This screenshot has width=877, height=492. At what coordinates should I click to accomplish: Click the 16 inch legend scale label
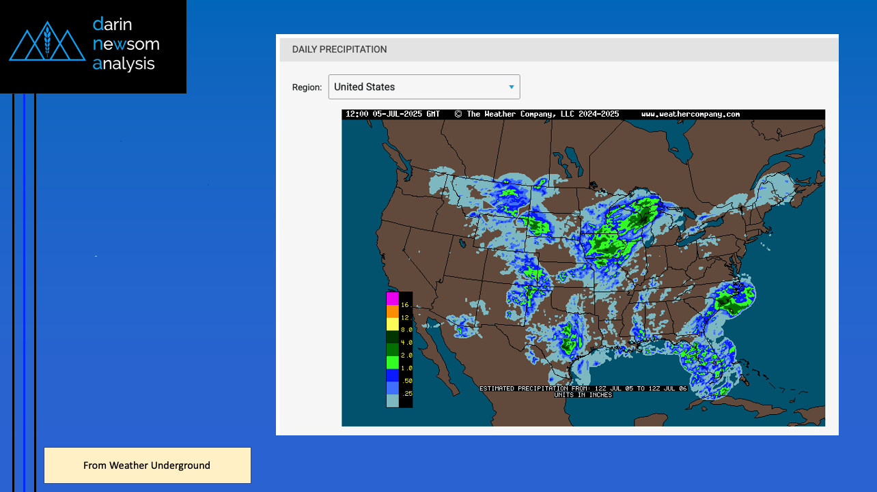pyautogui.click(x=405, y=305)
